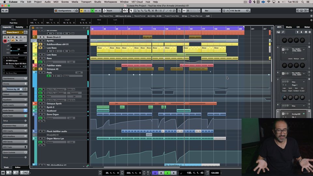Select the Octopus Synth track
This screenshot has height=176, width=313.
pyautogui.click(x=54, y=104)
